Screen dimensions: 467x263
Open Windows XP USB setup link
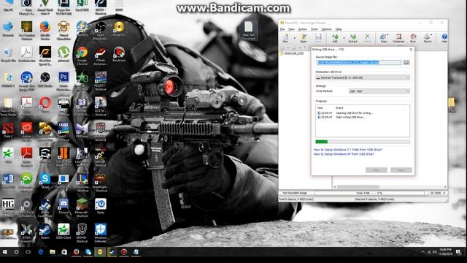pyautogui.click(x=344, y=154)
